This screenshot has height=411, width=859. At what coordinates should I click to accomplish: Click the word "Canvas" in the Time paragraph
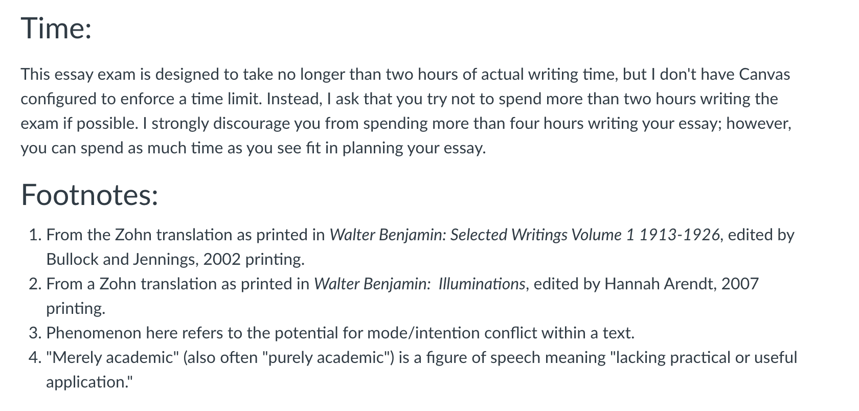point(765,75)
